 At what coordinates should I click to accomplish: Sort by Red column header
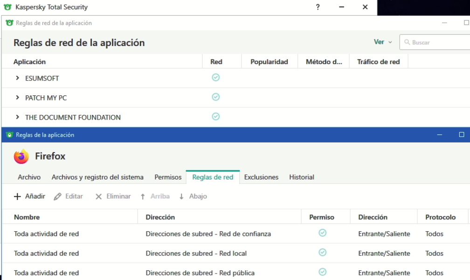pyautogui.click(x=216, y=61)
